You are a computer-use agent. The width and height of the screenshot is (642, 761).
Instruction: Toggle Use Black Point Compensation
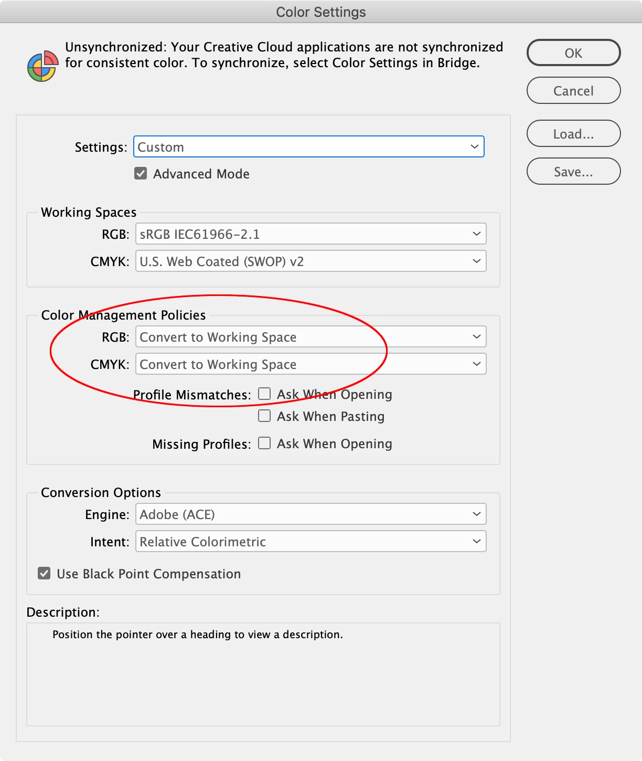45,574
